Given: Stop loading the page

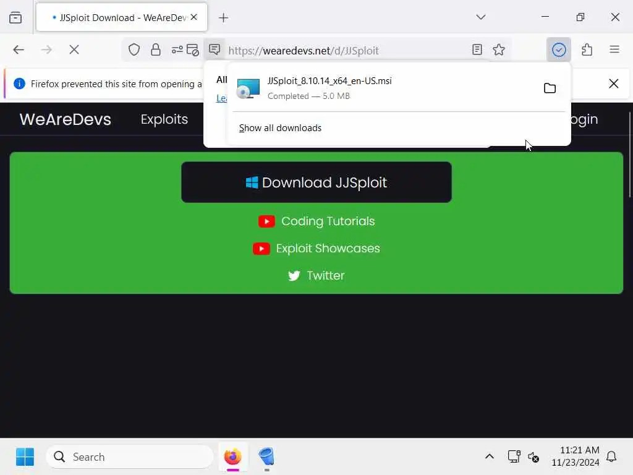Looking at the screenshot, I should pyautogui.click(x=74, y=49).
